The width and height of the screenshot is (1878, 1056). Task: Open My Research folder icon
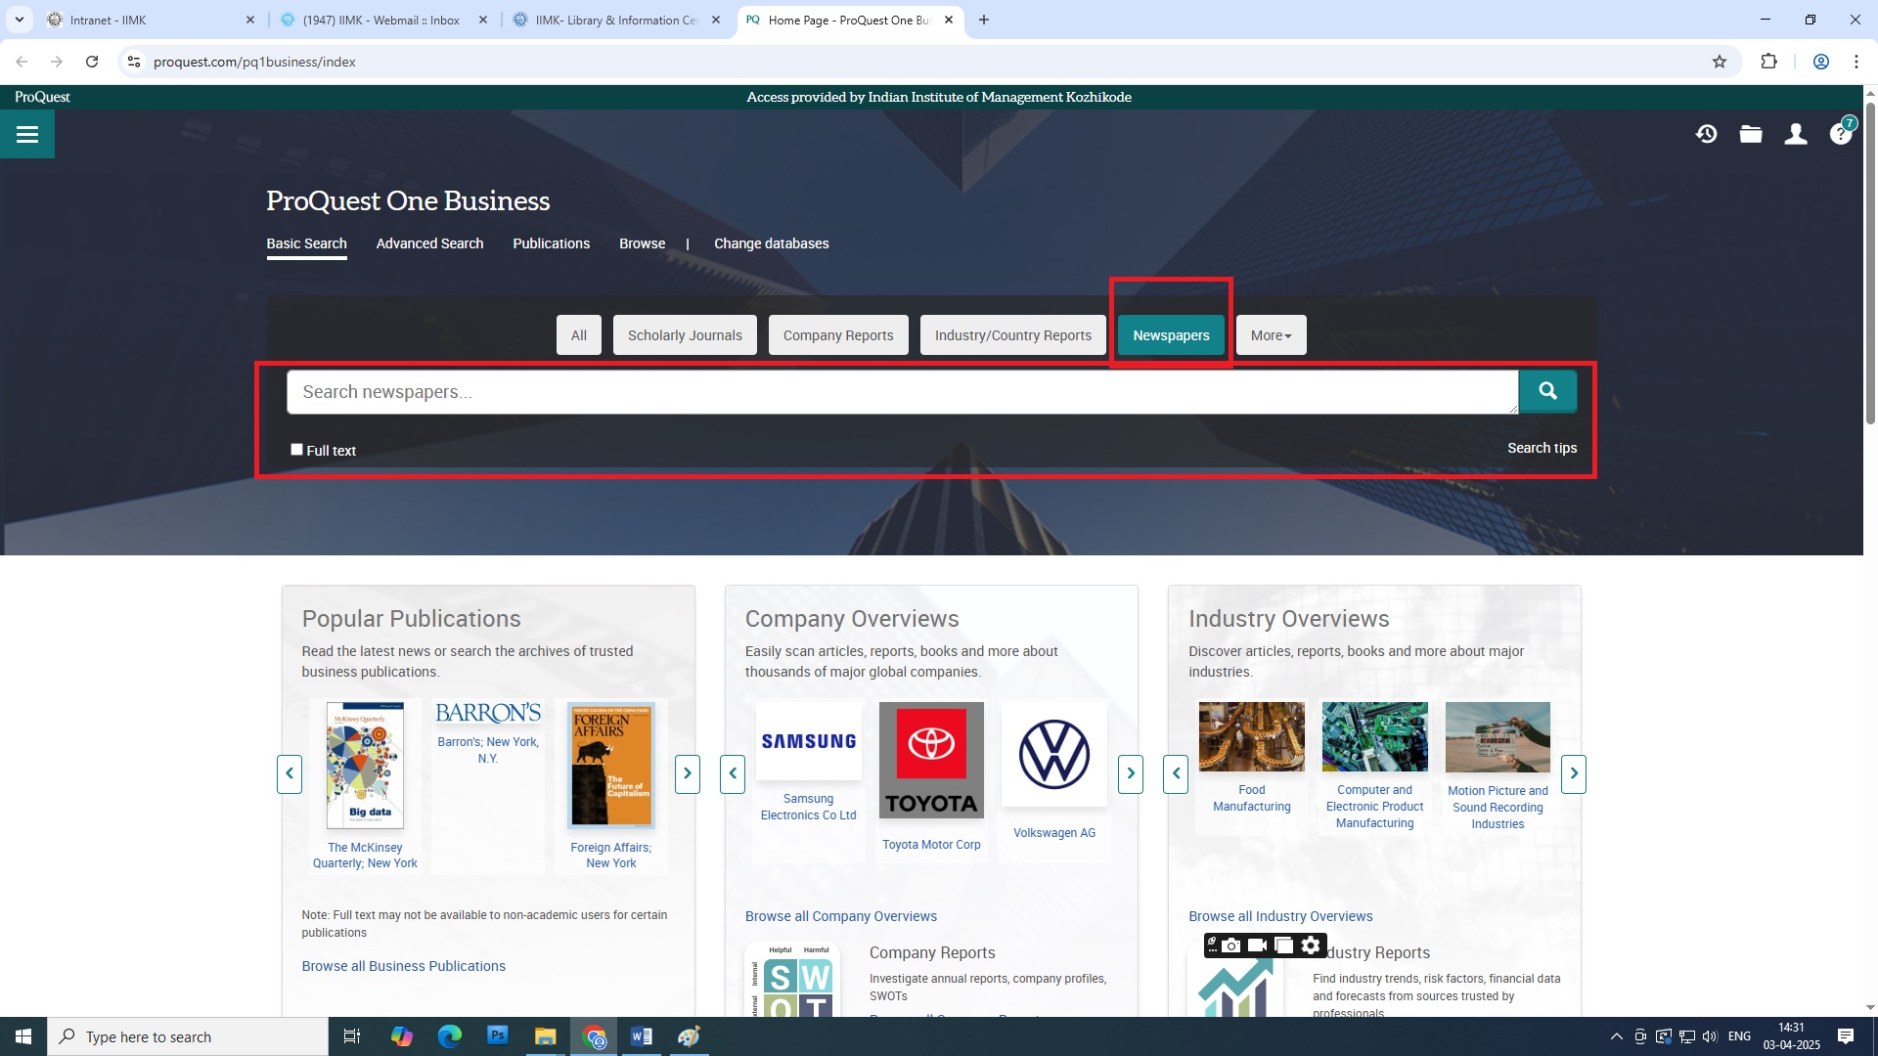pos(1751,134)
